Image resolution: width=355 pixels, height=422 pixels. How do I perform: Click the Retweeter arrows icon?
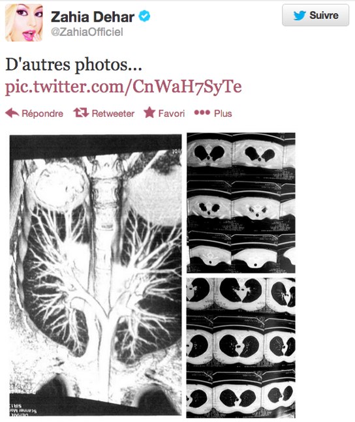pyautogui.click(x=81, y=112)
